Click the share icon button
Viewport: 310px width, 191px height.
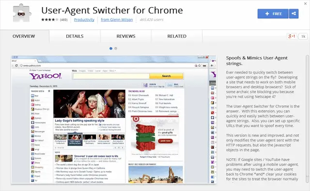pos(294,14)
